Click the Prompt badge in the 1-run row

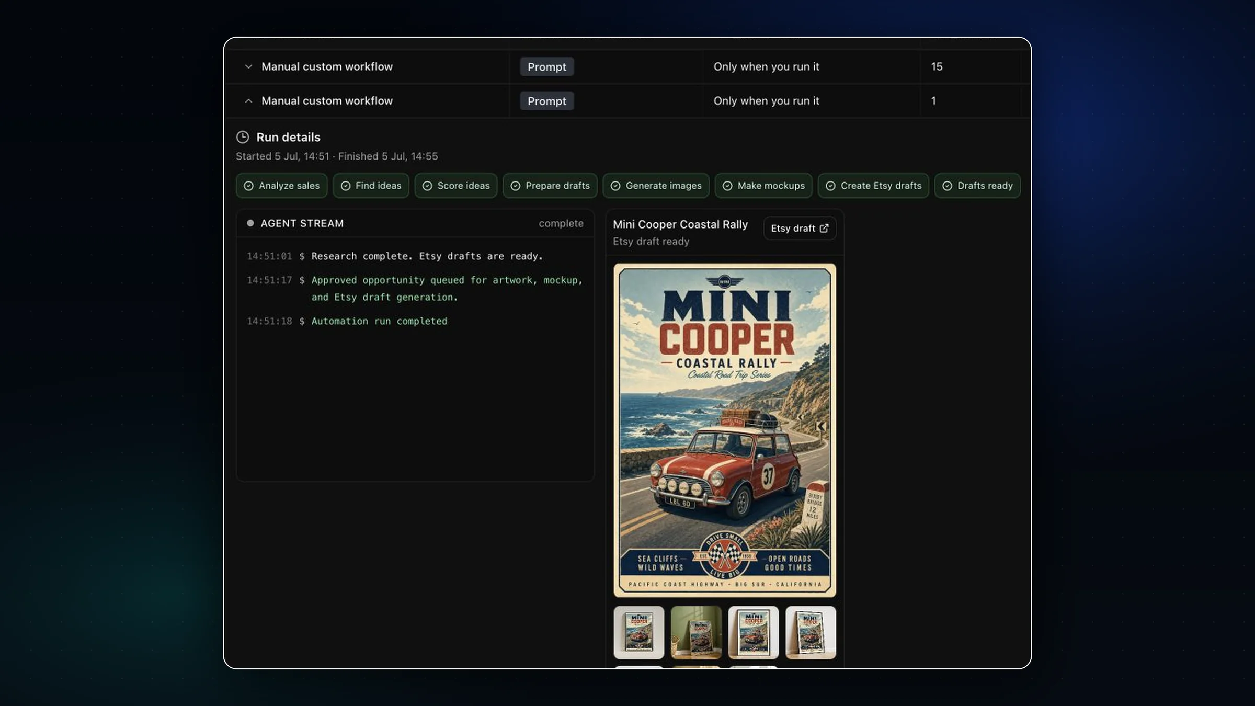pyautogui.click(x=546, y=101)
